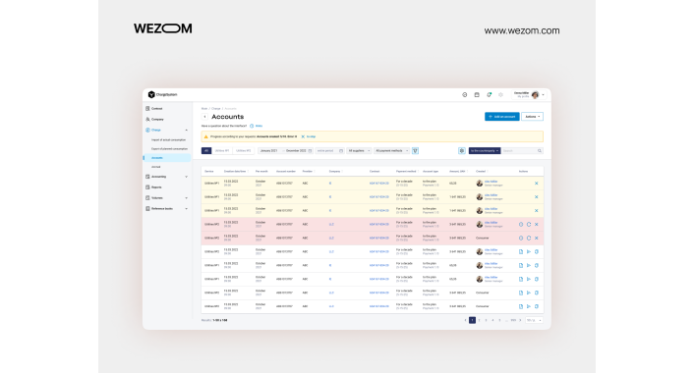The width and height of the screenshot is (695, 373).
Task: Click the back arrow beside Accounts title
Action: coord(204,117)
